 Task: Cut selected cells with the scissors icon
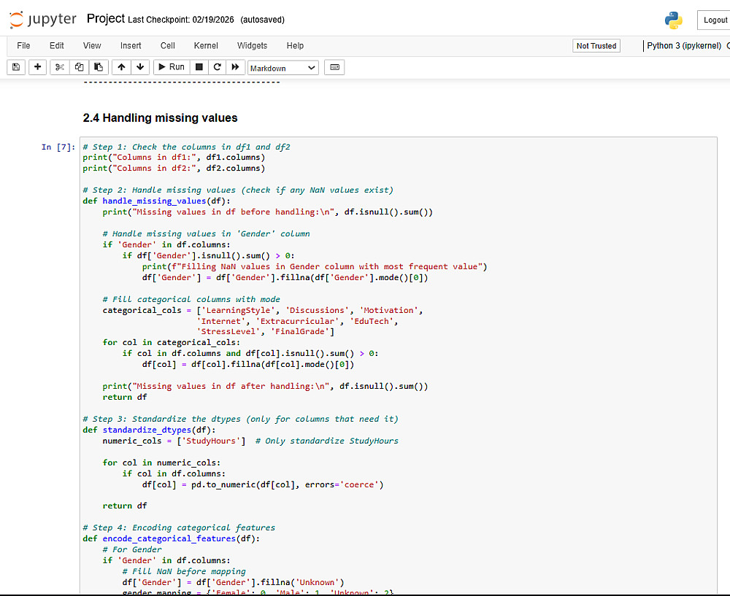pos(60,67)
